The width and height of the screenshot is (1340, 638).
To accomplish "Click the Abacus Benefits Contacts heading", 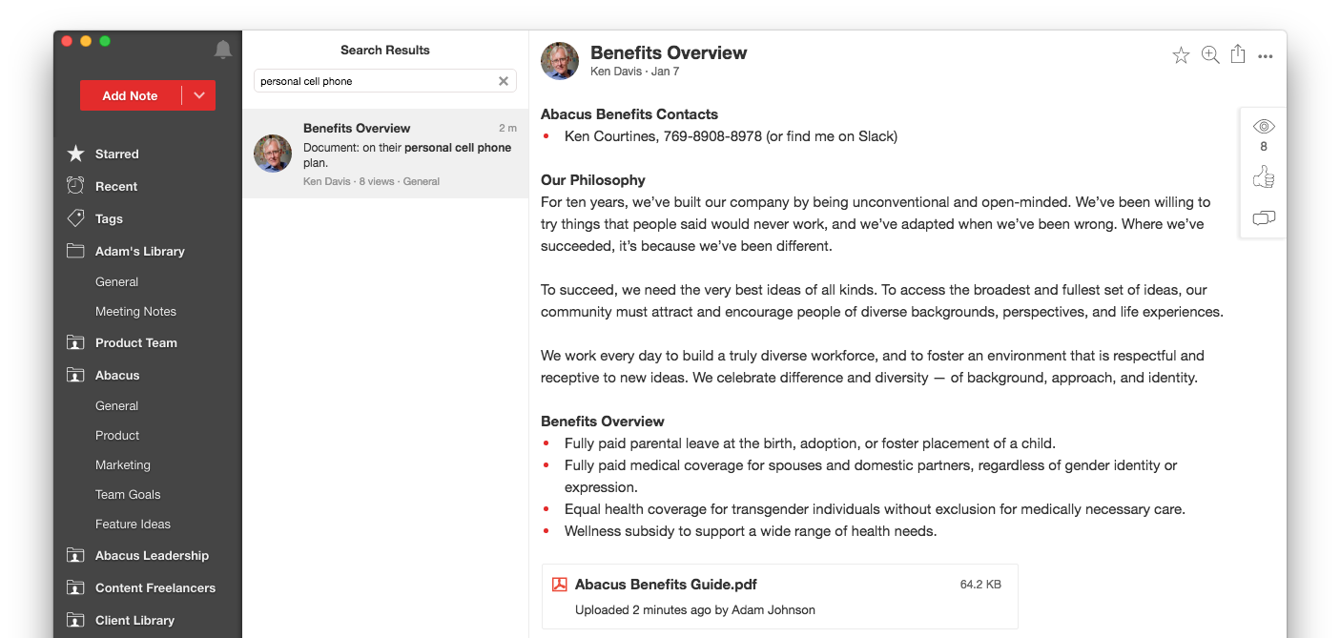I will [x=629, y=113].
